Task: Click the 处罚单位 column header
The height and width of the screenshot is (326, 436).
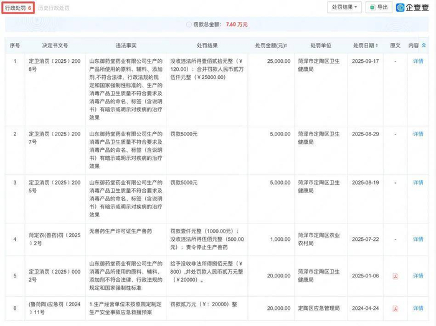Action: click(321, 45)
